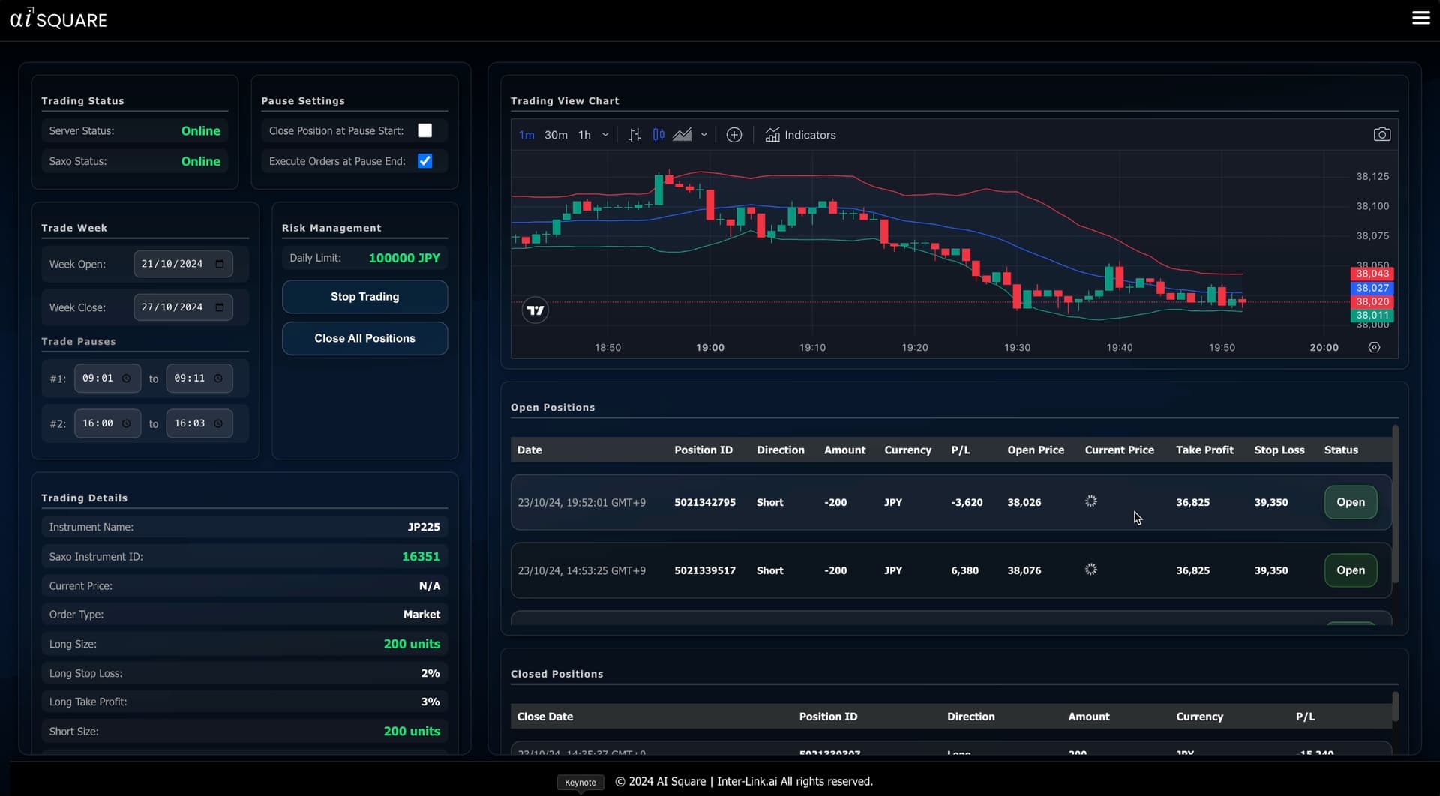
Task: Click the TradingView logo badge
Action: coord(535,310)
